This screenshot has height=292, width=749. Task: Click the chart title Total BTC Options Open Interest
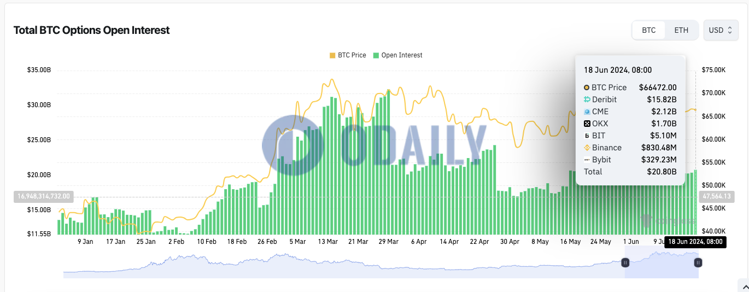click(x=91, y=30)
